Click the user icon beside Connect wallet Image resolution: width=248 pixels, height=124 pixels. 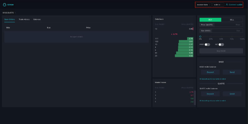(x=227, y=5)
